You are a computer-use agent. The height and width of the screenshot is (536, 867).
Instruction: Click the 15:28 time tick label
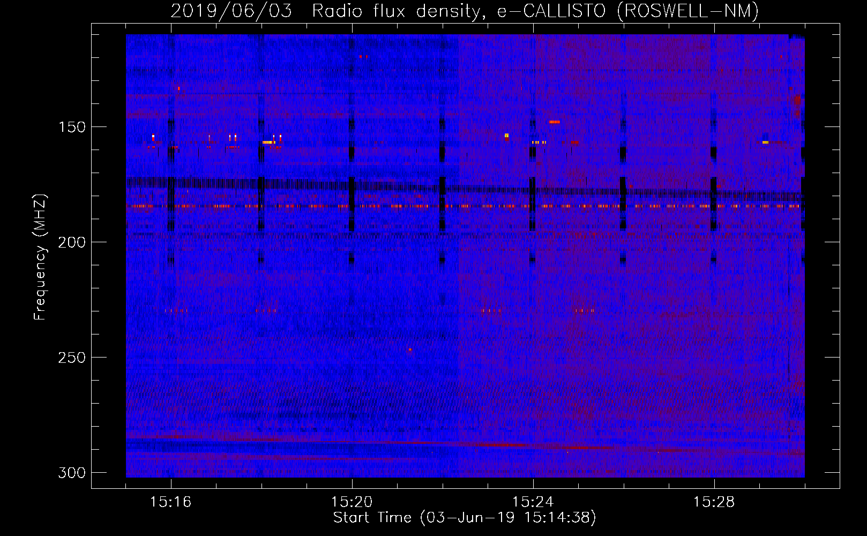tap(714, 502)
